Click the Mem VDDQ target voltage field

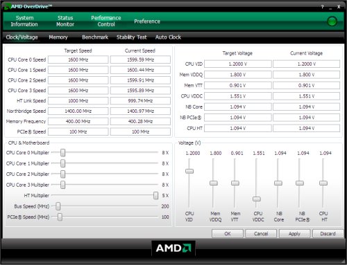238,75
